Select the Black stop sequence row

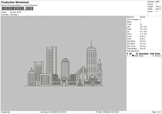143,56
